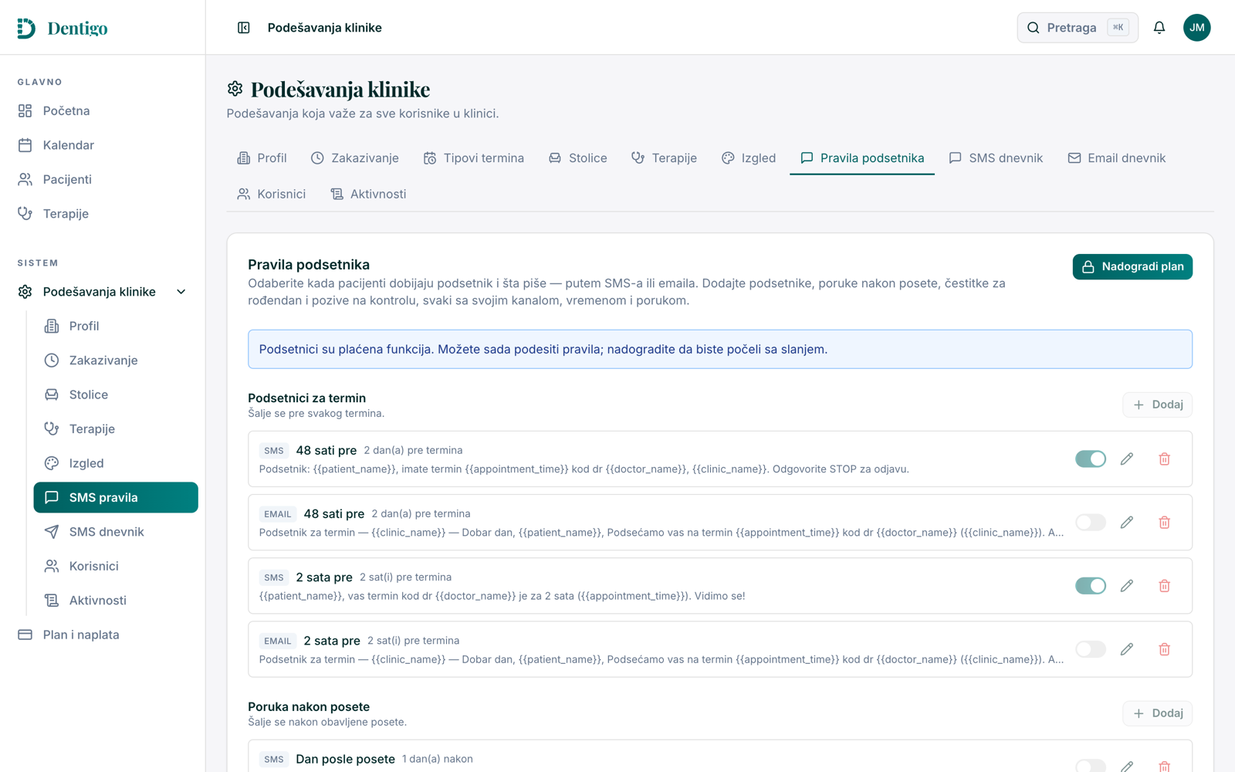Enable the EMAIL 2 sata pre reminder
Image resolution: width=1235 pixels, height=772 pixels.
(1091, 649)
